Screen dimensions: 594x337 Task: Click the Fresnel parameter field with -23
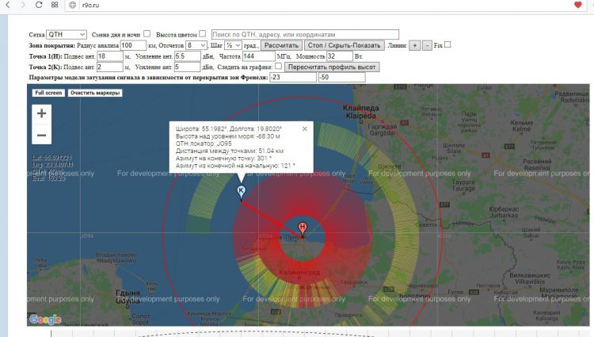[x=293, y=78]
